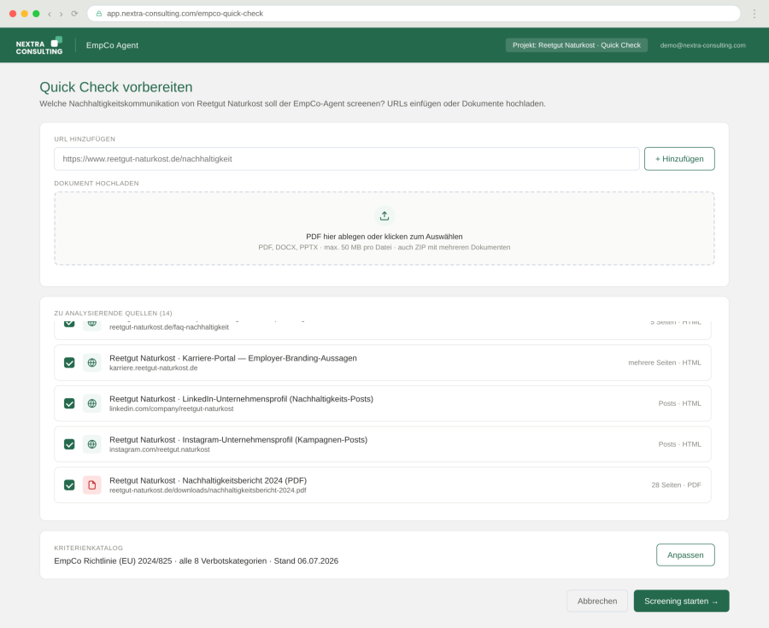This screenshot has height=628, width=769.
Task: Click the EmpCo Agent header title
Action: [112, 45]
